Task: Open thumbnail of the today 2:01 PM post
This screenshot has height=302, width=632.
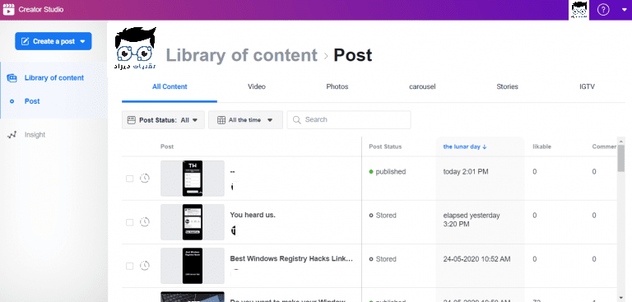Action: 193,179
